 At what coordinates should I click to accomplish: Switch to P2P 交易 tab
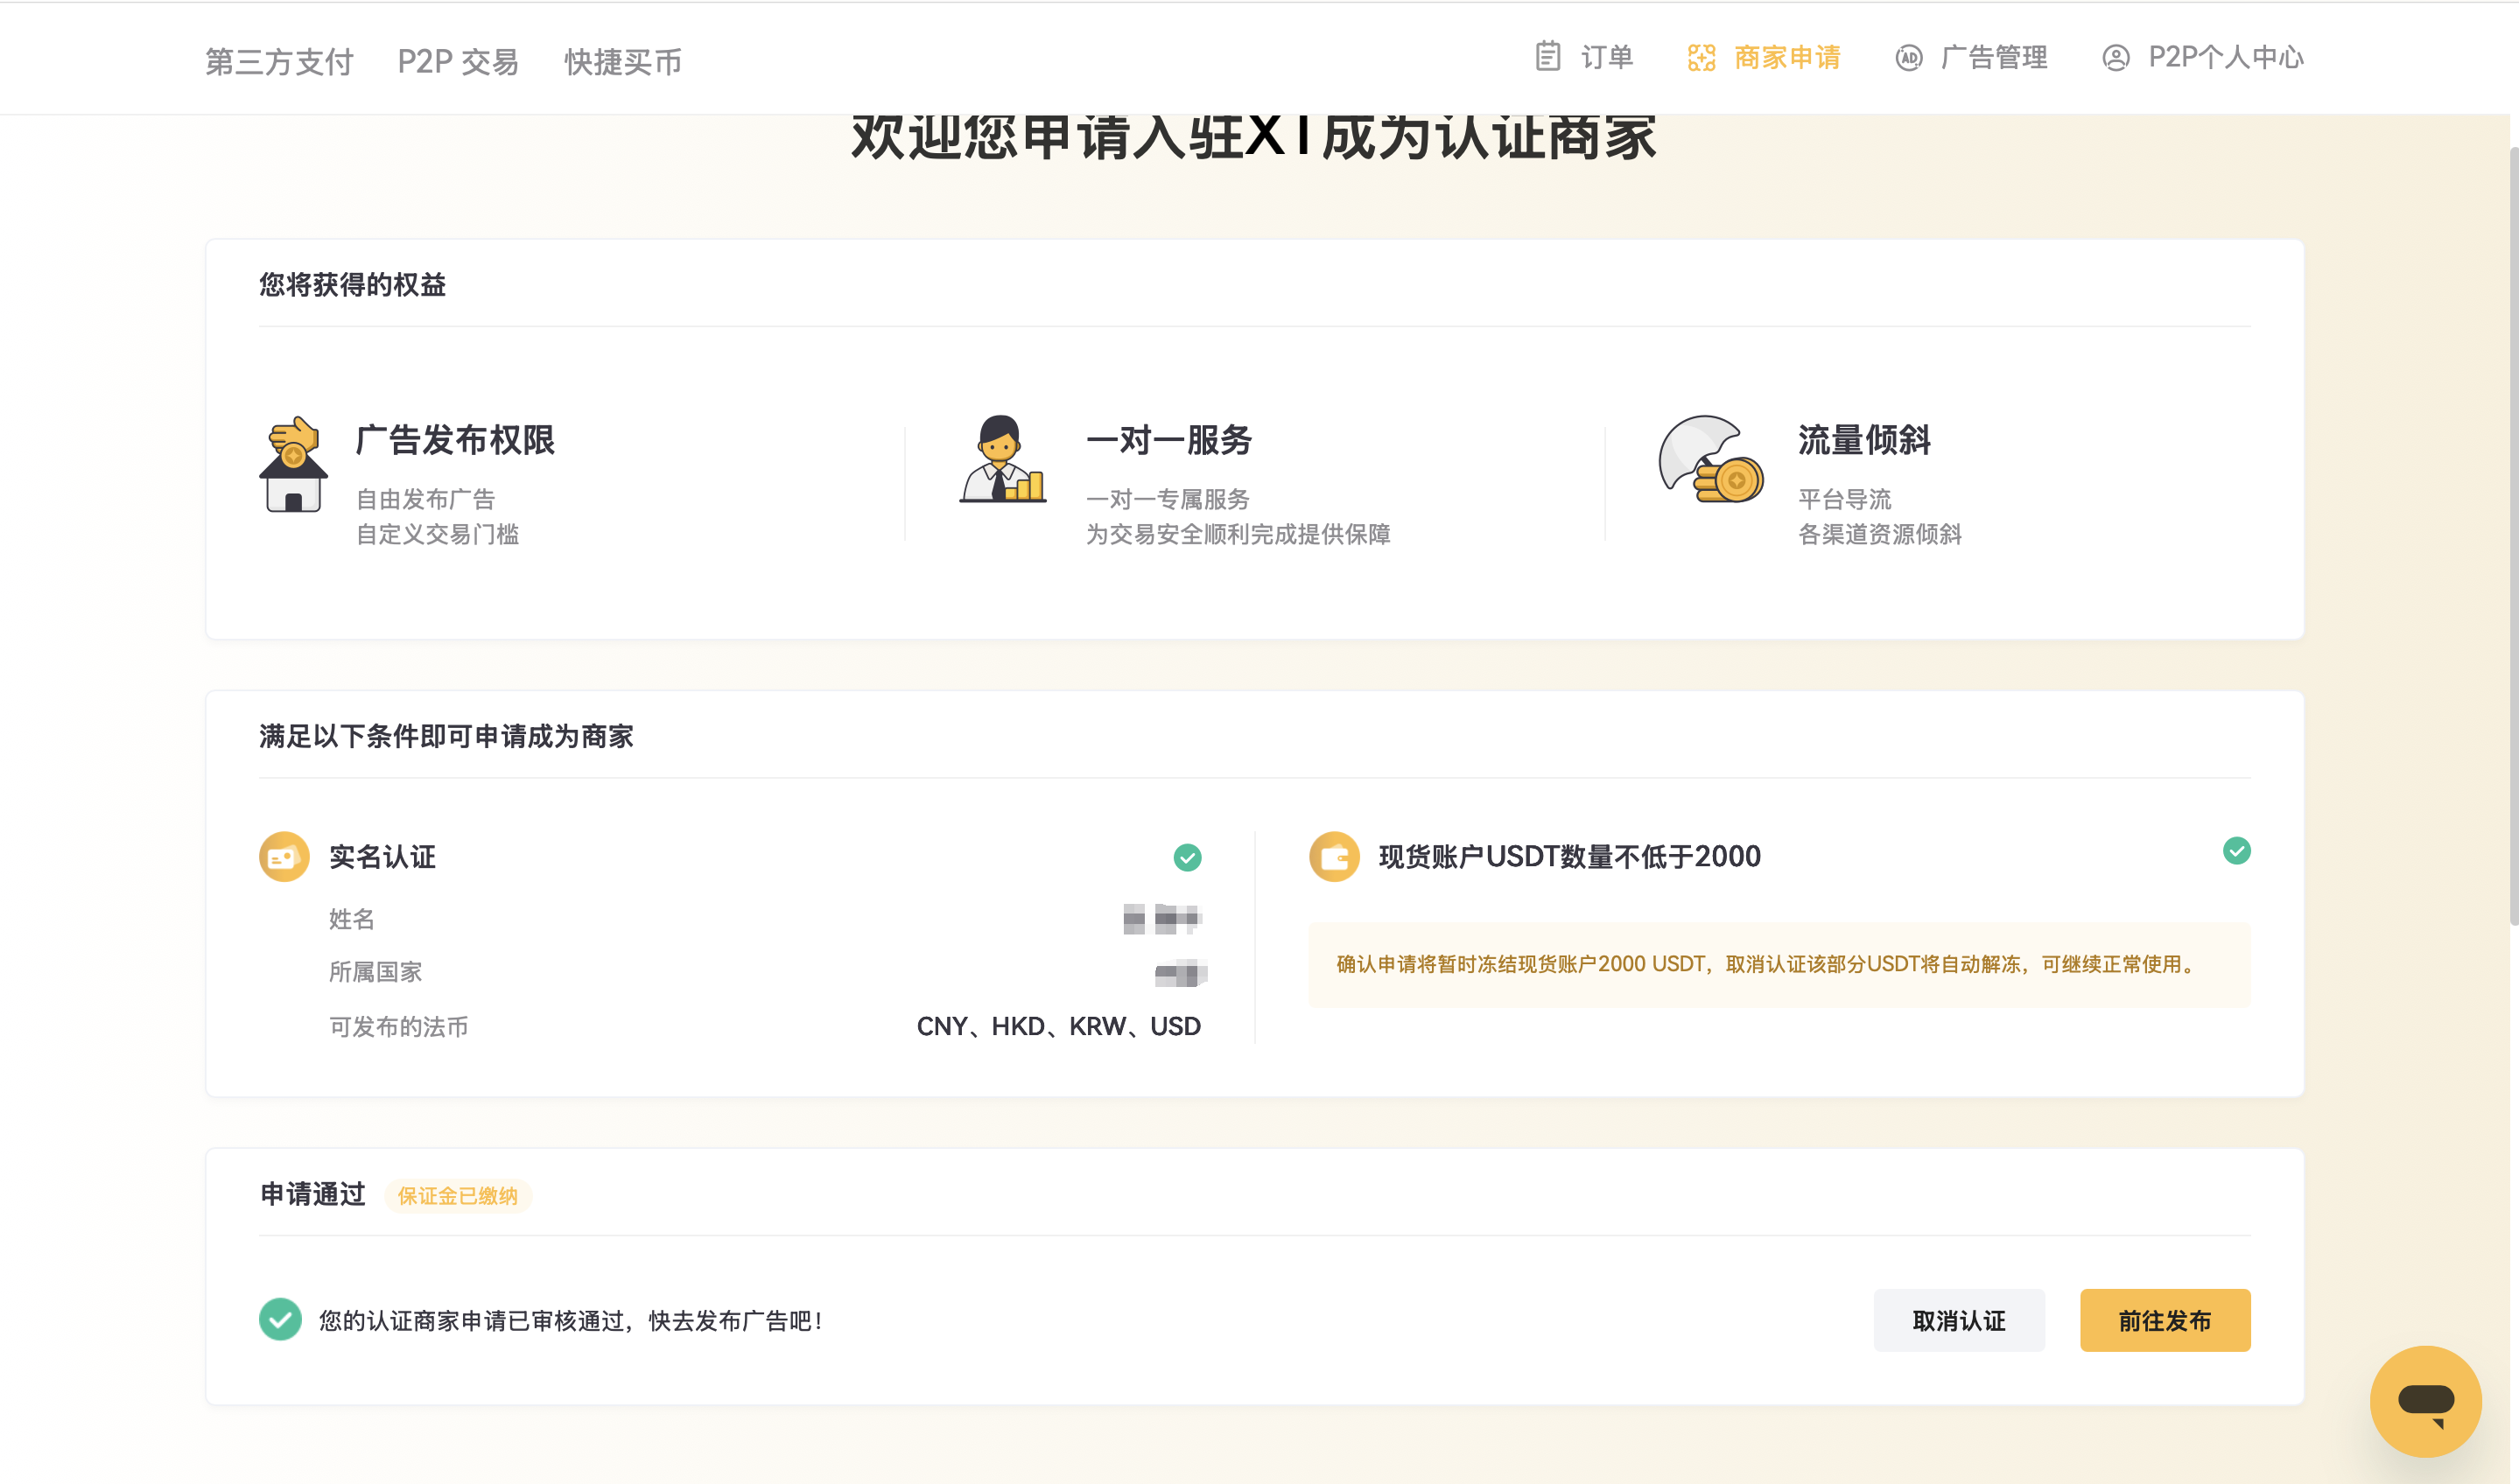coord(458,61)
